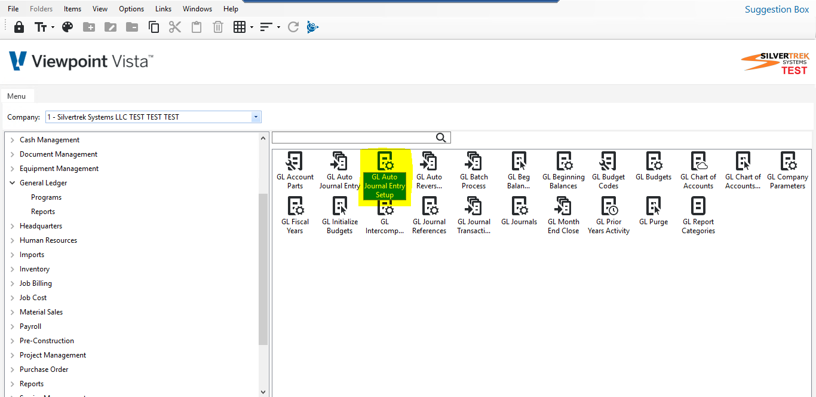This screenshot has height=397, width=816.
Task: Open the Links menu
Action: (x=163, y=9)
